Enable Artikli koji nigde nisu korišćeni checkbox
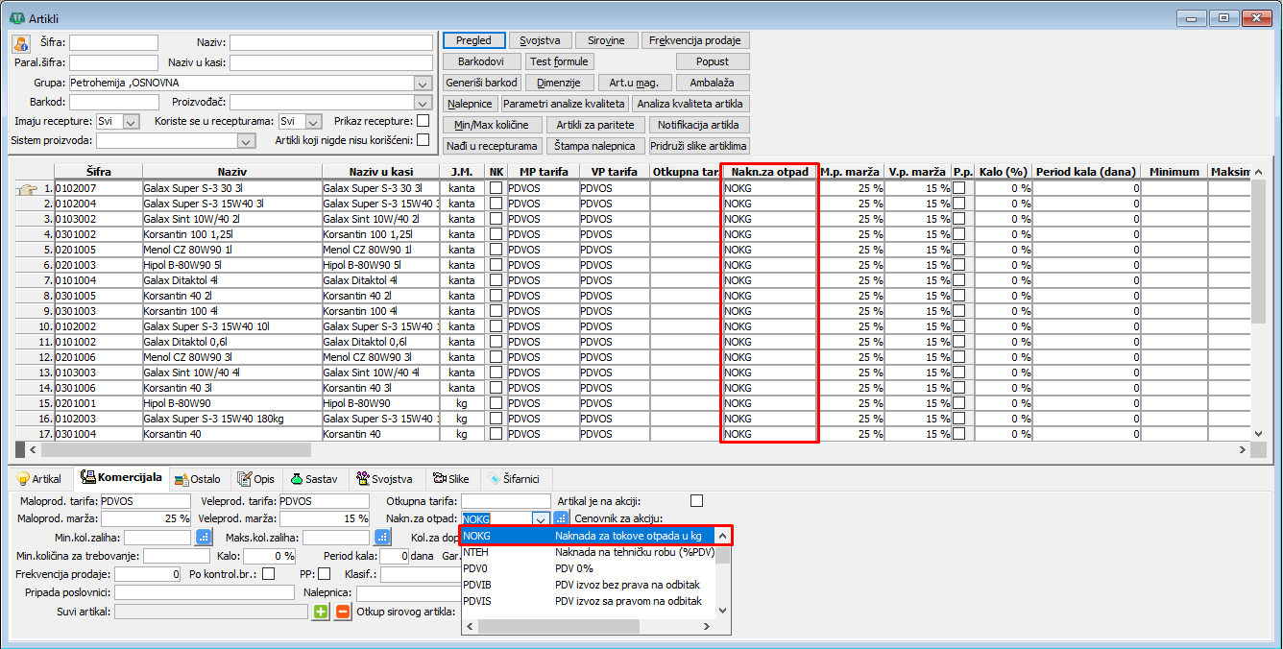The width and height of the screenshot is (1283, 649). click(x=423, y=140)
